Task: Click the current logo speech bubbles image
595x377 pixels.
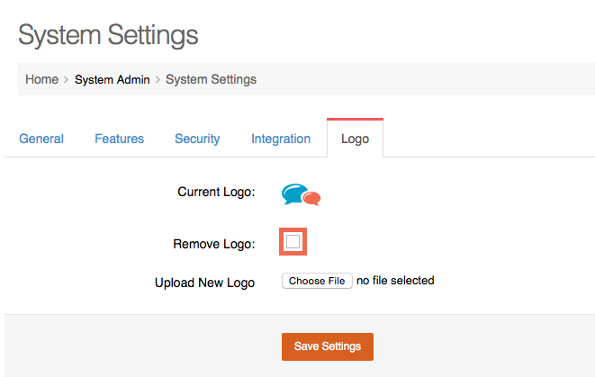Action: coord(301,194)
